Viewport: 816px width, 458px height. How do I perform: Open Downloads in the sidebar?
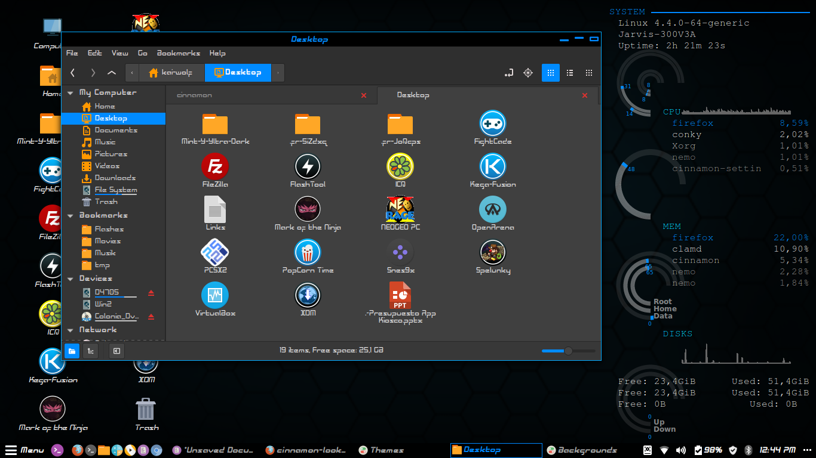coord(115,178)
